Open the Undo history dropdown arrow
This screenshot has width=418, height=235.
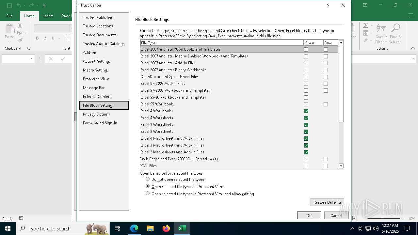pos(24,5)
